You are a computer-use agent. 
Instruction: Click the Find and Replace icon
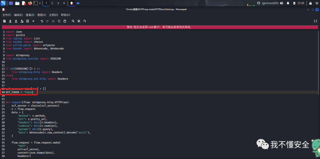[79, 21]
